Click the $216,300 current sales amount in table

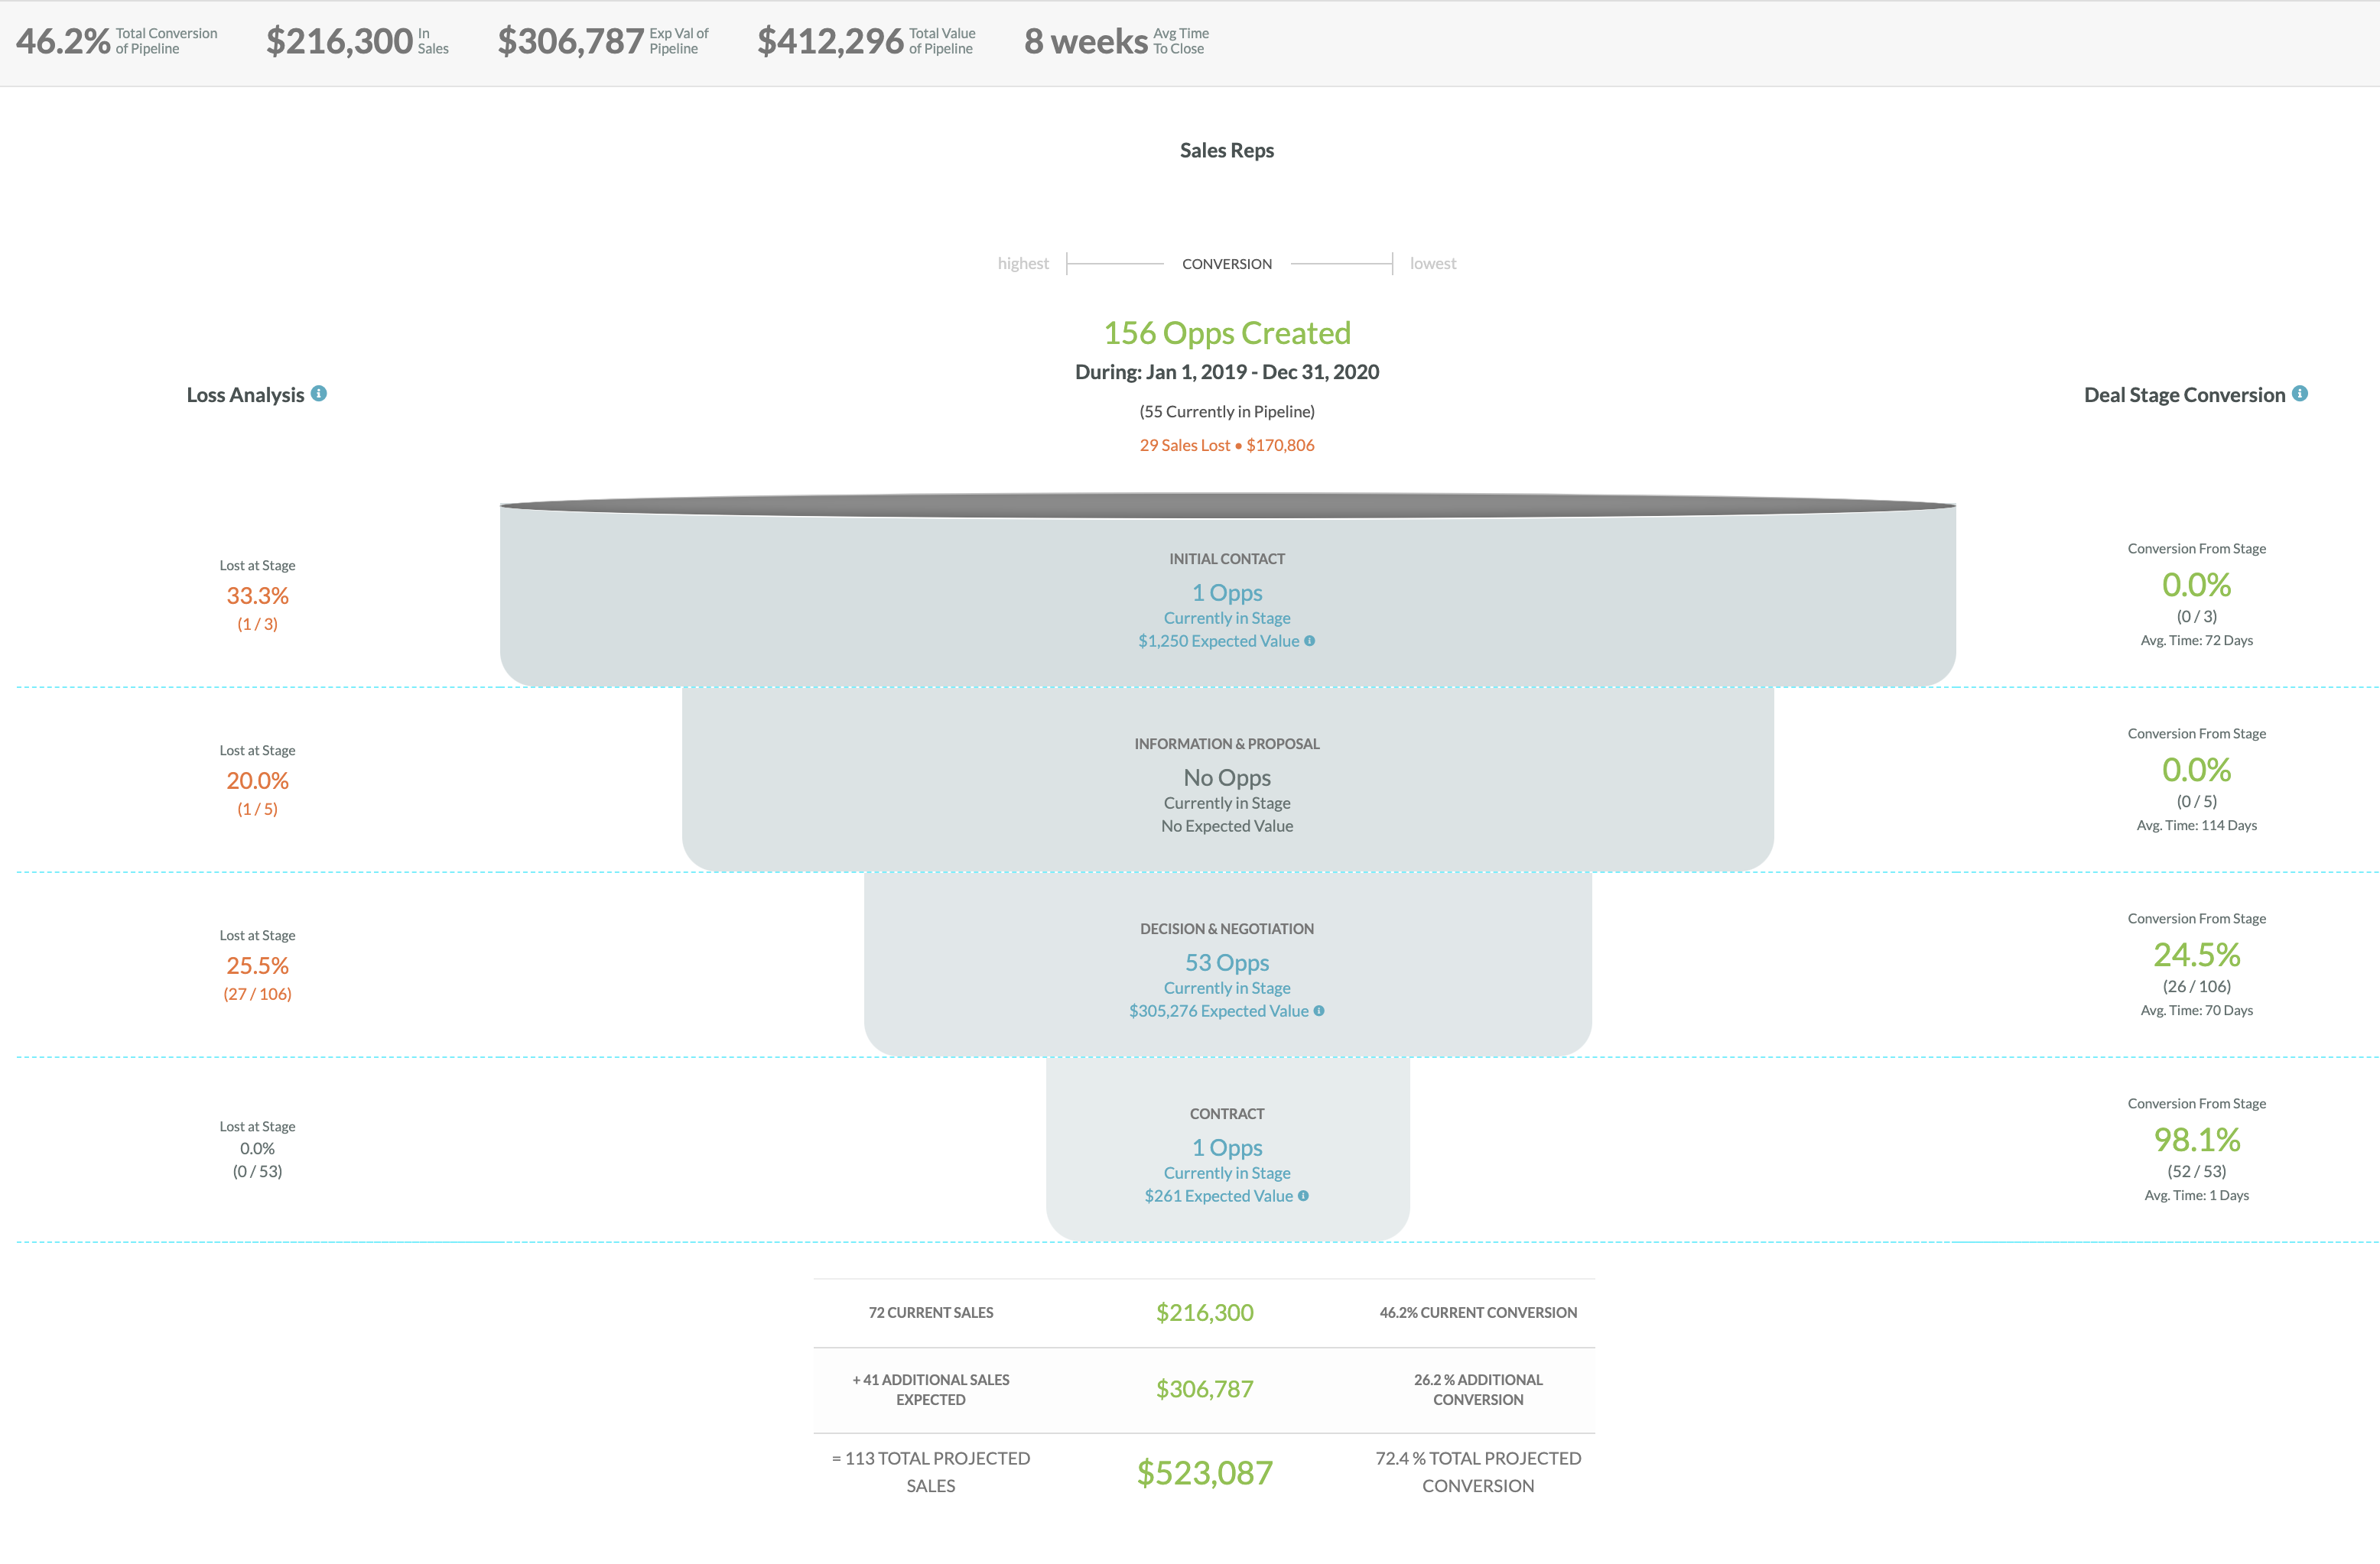(x=1204, y=1313)
